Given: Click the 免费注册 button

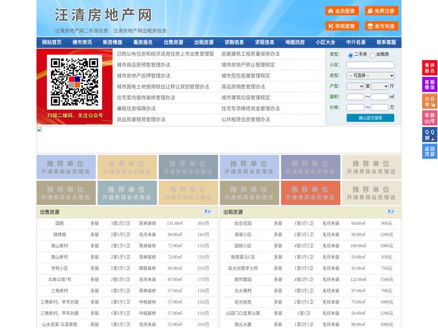Looking at the screenshot, I should (x=381, y=11).
